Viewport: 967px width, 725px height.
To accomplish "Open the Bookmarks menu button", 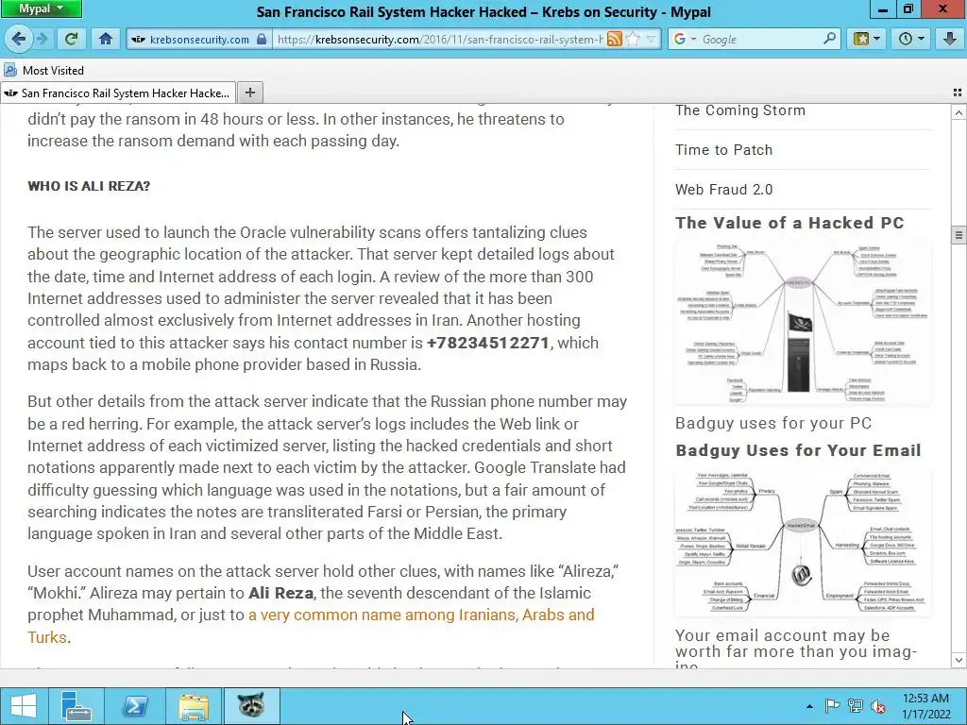I will point(867,39).
